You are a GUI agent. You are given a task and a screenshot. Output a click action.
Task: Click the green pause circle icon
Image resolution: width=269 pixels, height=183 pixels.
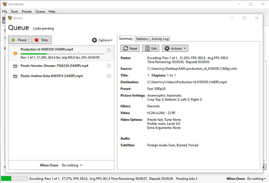pos(13,40)
